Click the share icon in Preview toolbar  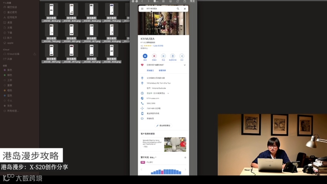pos(185,1)
